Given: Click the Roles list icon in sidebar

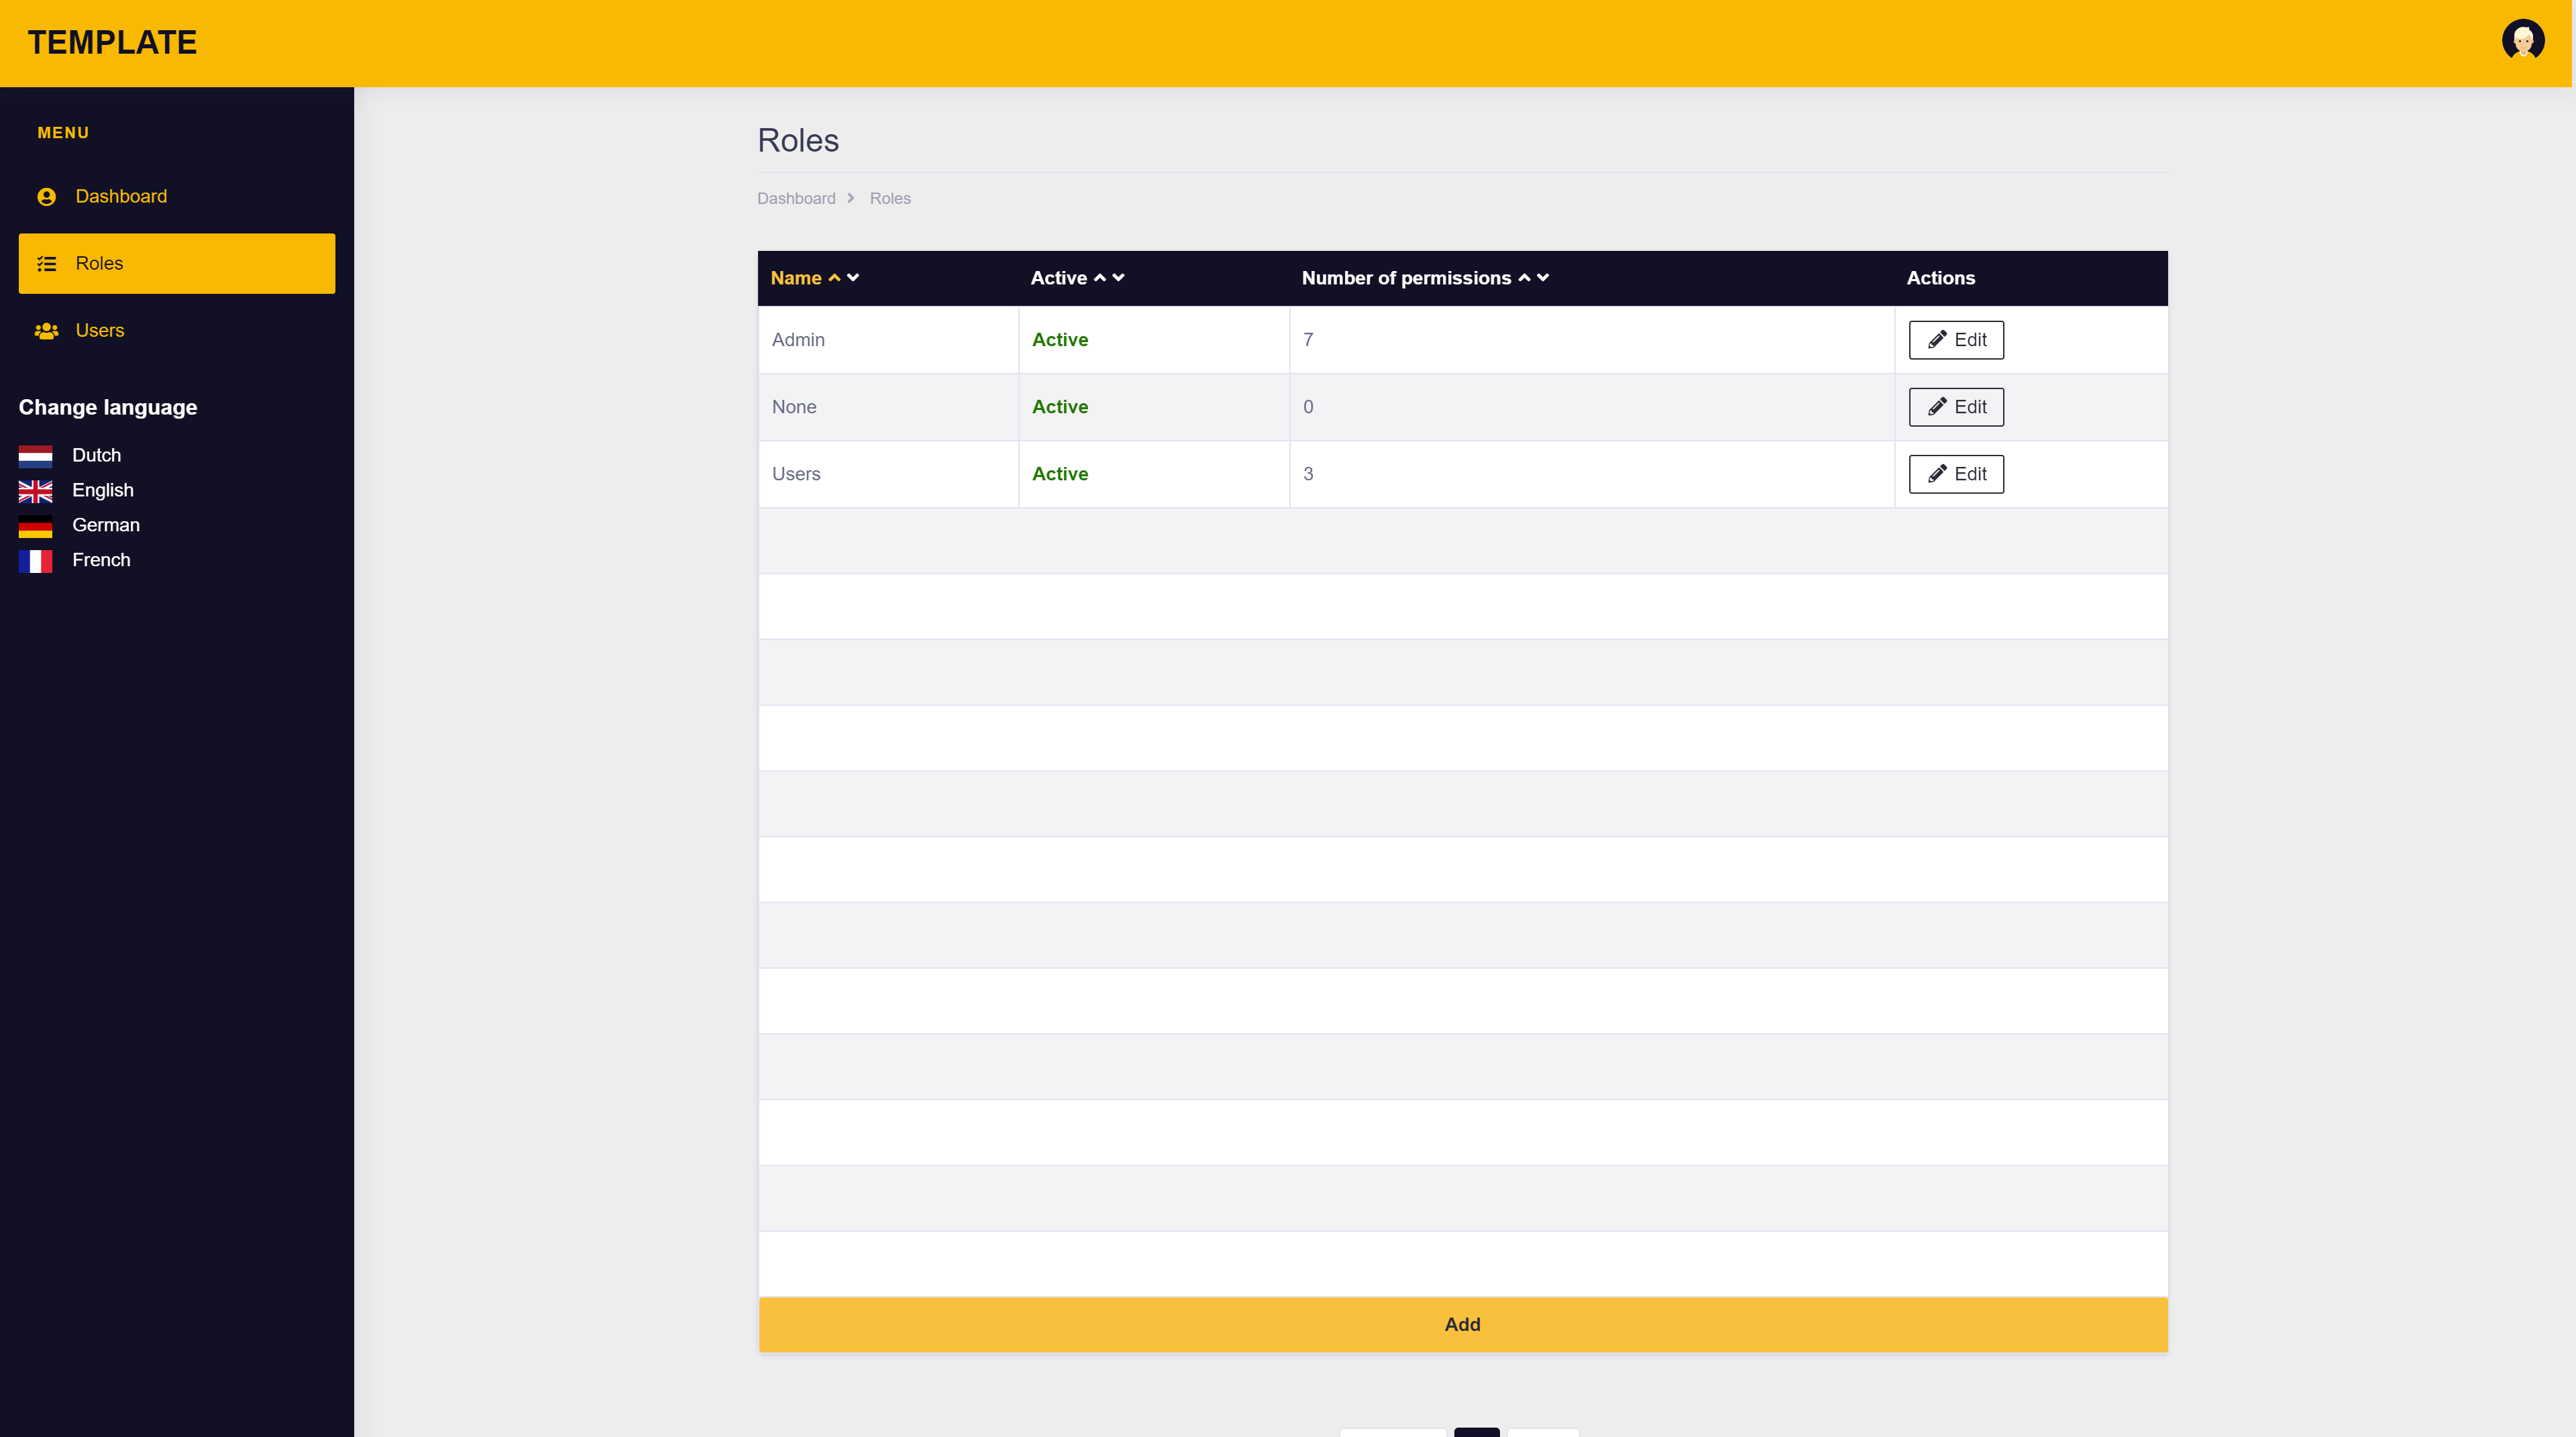Looking at the screenshot, I should point(46,264).
